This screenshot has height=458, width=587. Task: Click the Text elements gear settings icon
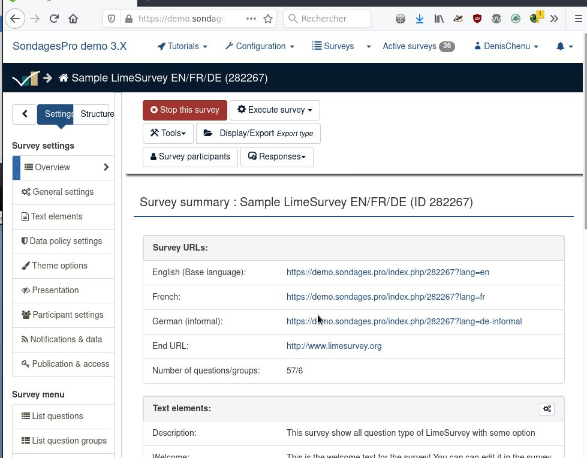[x=547, y=409]
